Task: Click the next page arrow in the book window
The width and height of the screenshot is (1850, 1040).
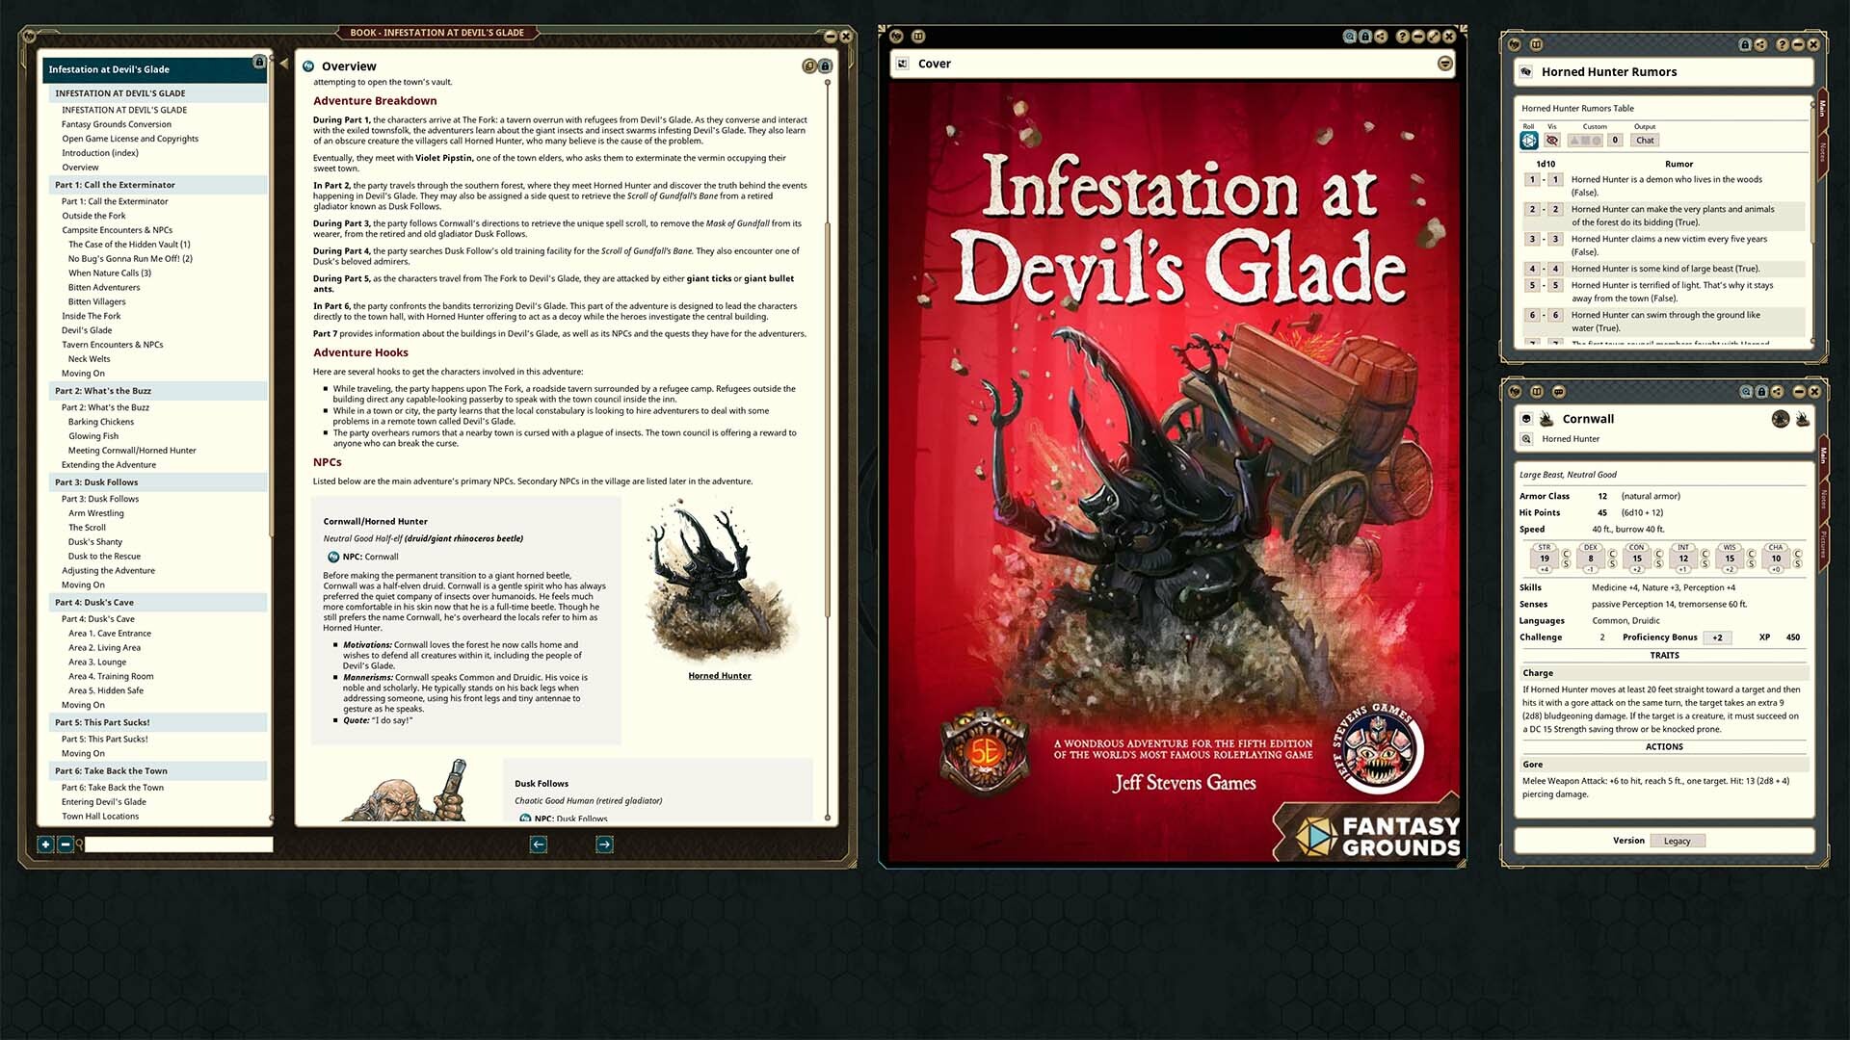Action: point(604,844)
